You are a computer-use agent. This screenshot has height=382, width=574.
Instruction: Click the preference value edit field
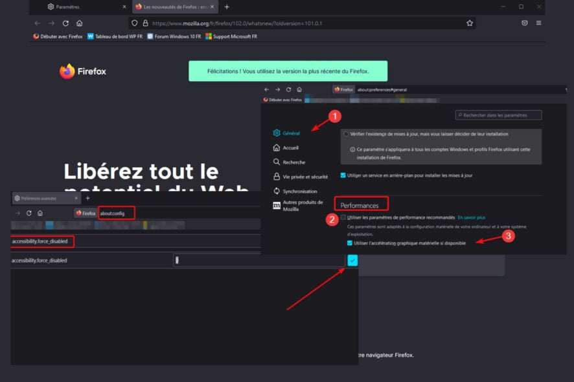258,260
